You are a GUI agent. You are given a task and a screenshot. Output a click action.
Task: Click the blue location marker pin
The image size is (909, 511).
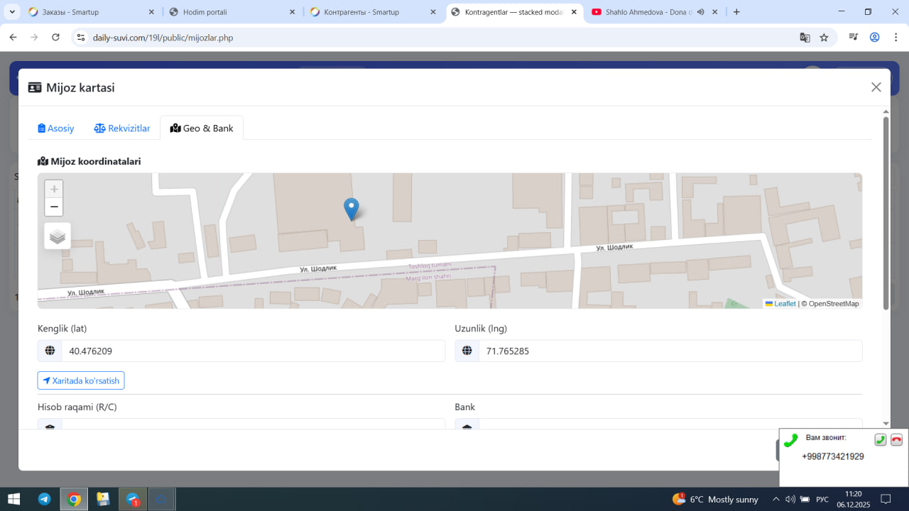351,208
